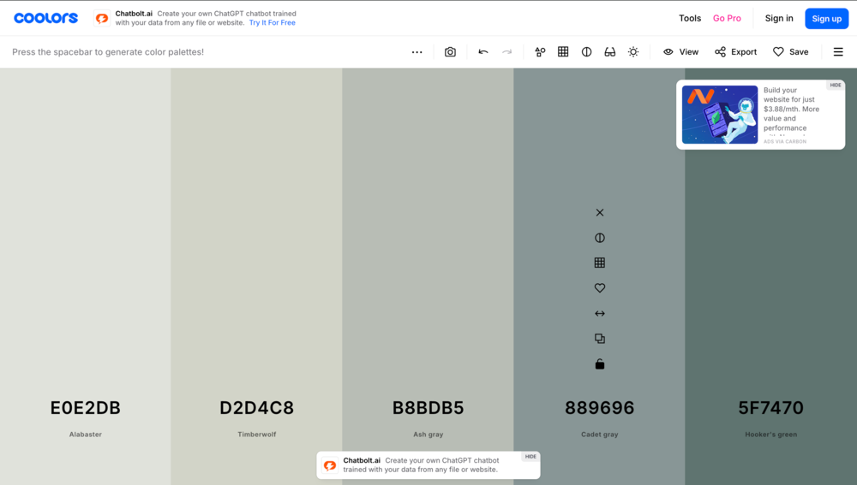Screen dimensions: 857x485
Task: Expand the hamburger menu
Action: pos(838,52)
